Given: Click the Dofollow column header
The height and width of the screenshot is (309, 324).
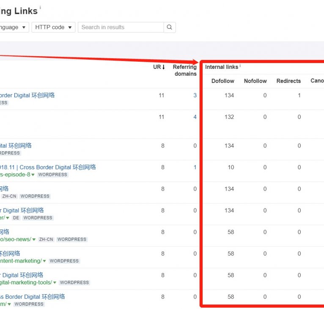Looking at the screenshot, I should [x=222, y=81].
